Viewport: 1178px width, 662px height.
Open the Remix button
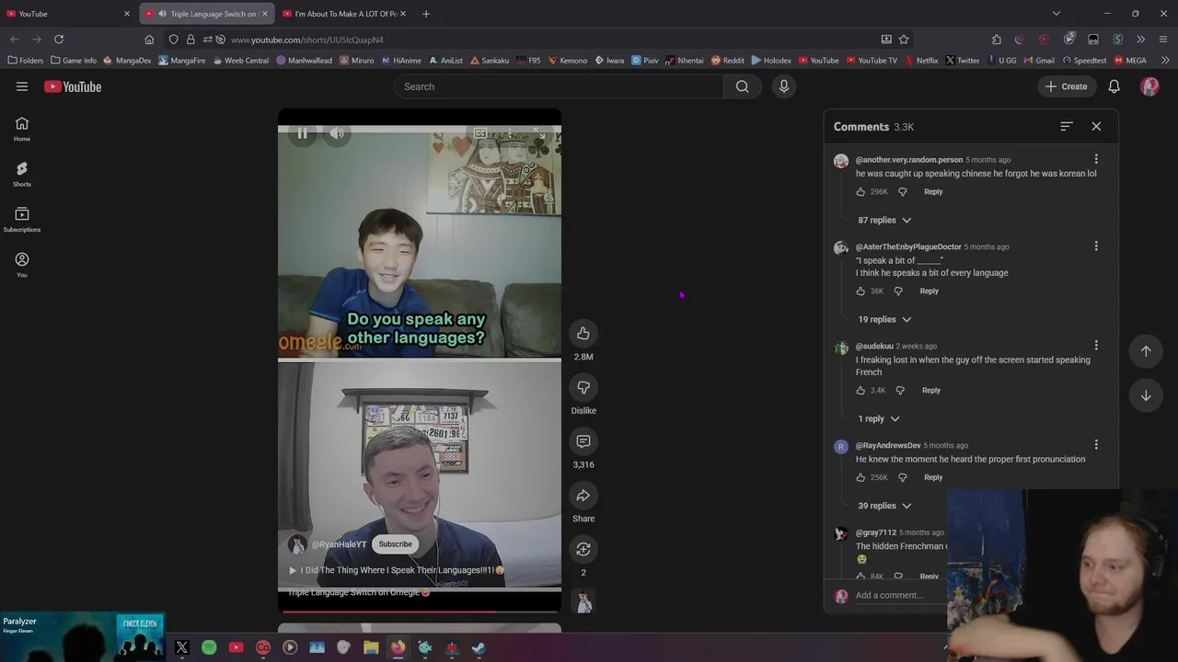point(583,549)
